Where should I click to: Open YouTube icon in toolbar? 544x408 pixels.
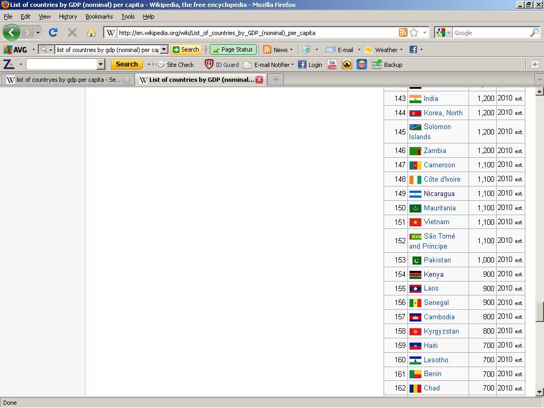(x=332, y=64)
